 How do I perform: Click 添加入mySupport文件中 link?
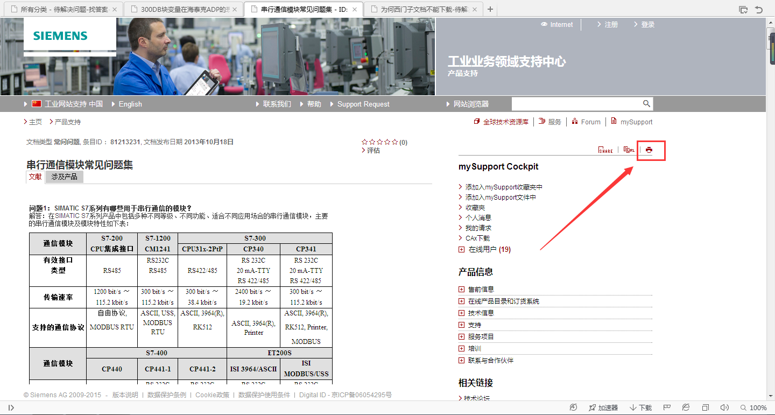[501, 198]
